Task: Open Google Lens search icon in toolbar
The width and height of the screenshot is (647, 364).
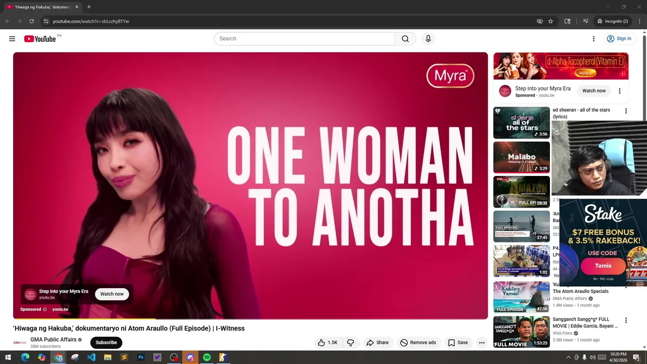Action: point(568,21)
